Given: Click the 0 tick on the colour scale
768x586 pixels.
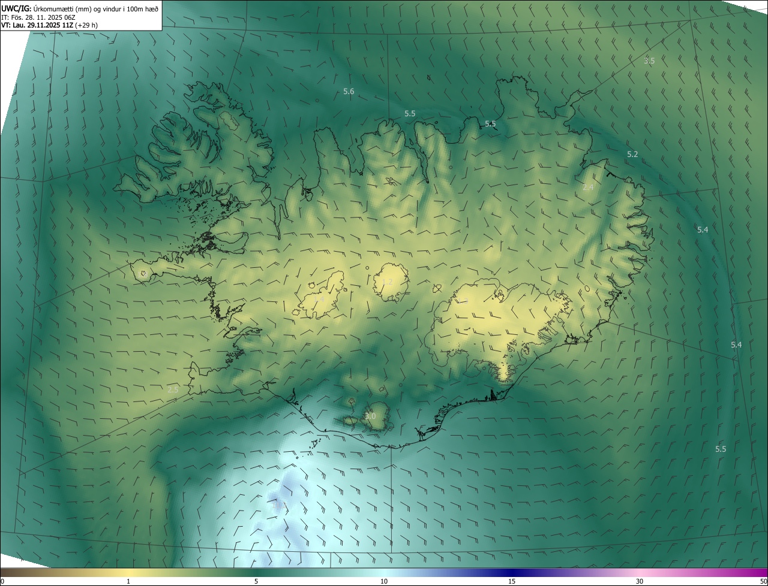Looking at the screenshot, I should coord(2,581).
